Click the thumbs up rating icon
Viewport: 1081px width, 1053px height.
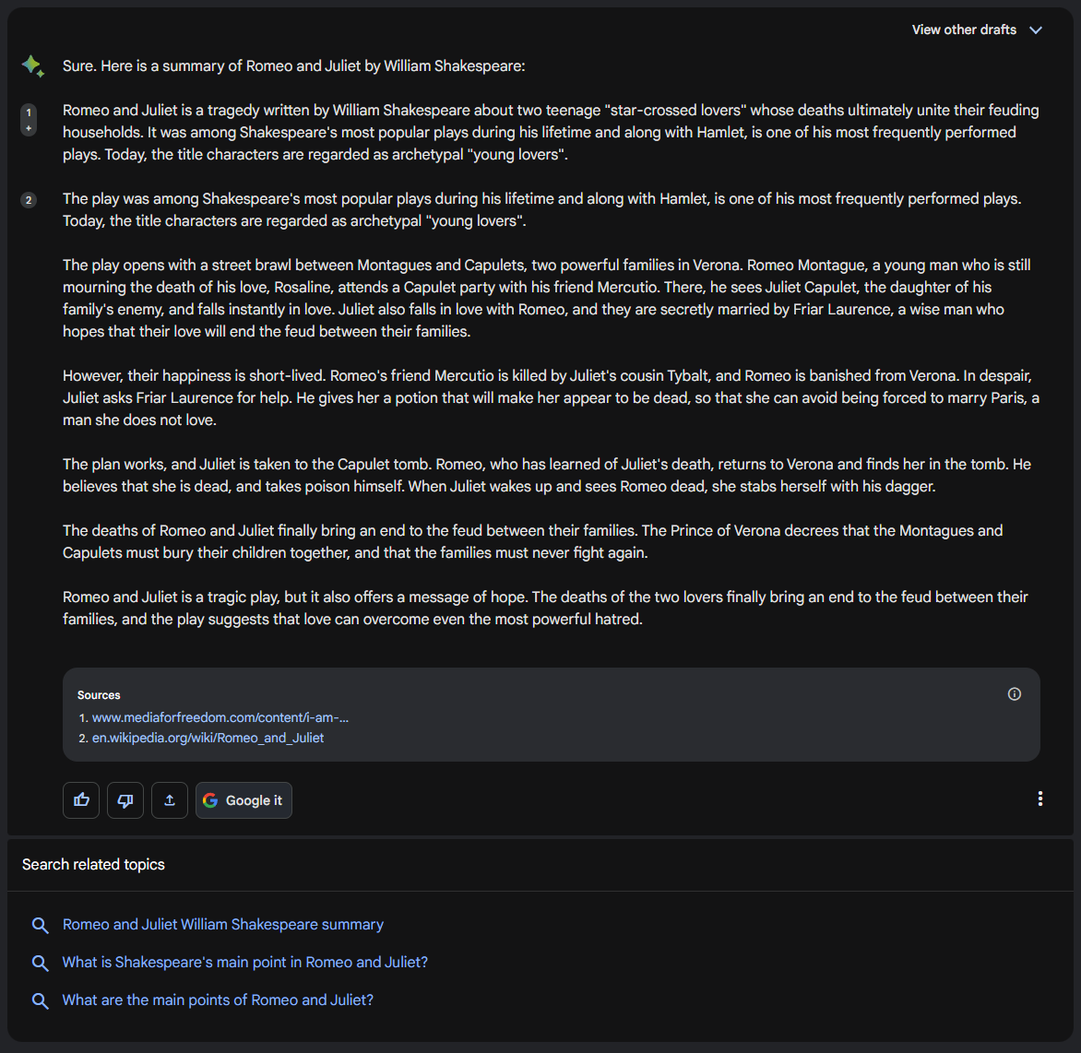81,800
